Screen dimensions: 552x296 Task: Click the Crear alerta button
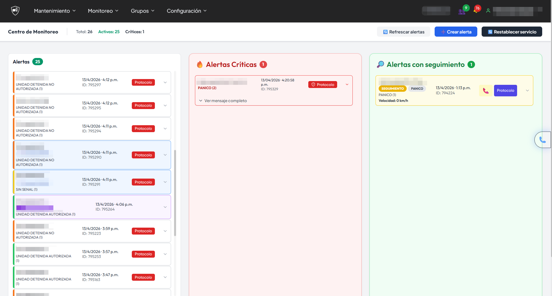point(456,32)
